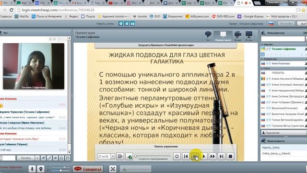Image resolution: width=307 pixels, height=173 pixels.
Task: Focus the users search field
Action: tap(283, 38)
